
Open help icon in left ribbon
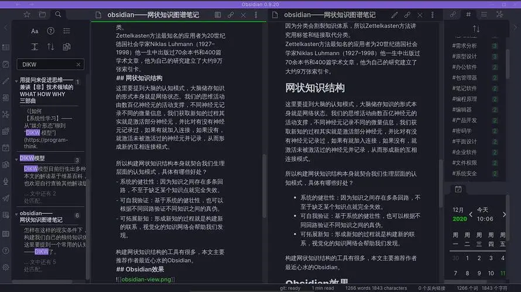[x=6, y=251]
